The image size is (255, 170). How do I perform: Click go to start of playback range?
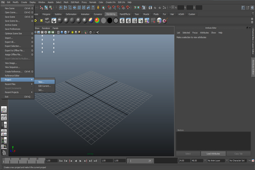point(61,161)
